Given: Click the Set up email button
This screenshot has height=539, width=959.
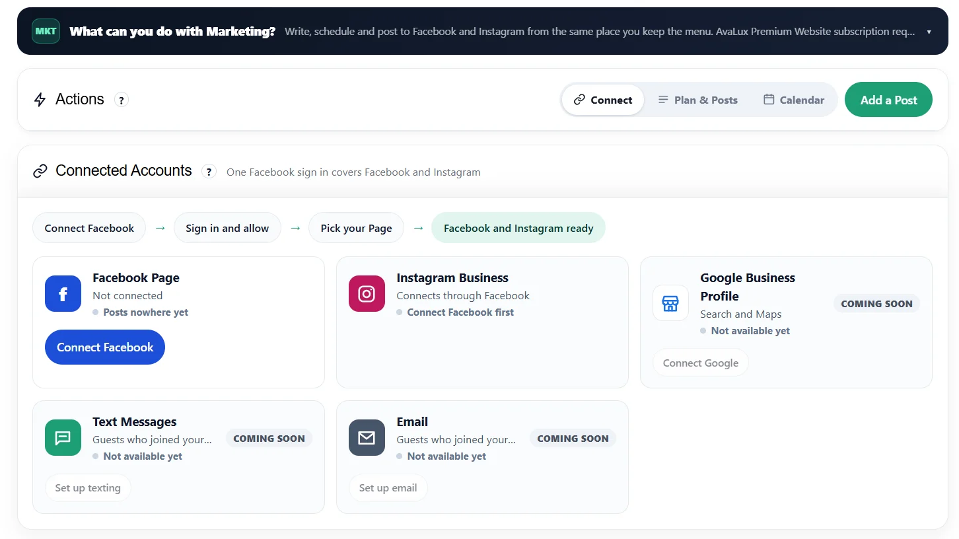Looking at the screenshot, I should pyautogui.click(x=388, y=488).
